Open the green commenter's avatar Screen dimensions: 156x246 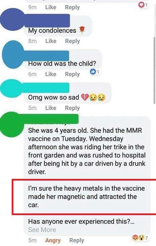click(12, 125)
